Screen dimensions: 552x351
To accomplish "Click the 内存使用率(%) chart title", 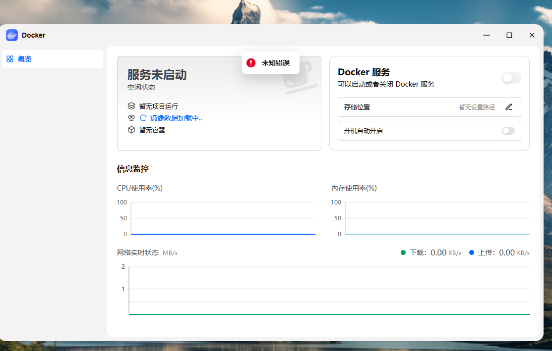I will (354, 188).
